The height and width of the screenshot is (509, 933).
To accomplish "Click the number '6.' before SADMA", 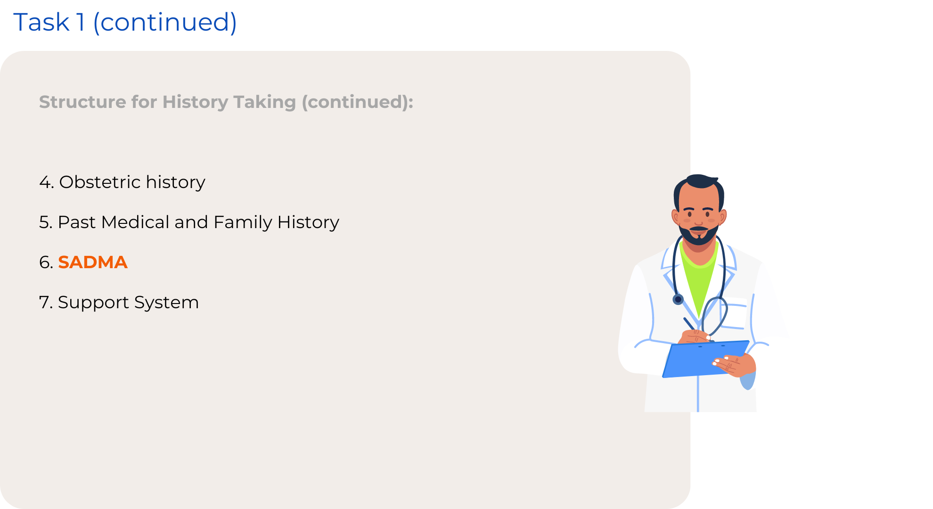I will (46, 262).
